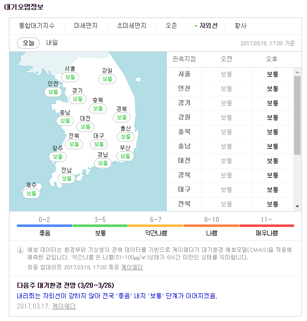Click the scroll down arrow in the table
Image resolution: width=307 pixels, height=321 pixels.
point(298,207)
